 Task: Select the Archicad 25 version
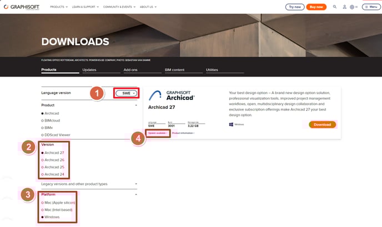pos(53,167)
